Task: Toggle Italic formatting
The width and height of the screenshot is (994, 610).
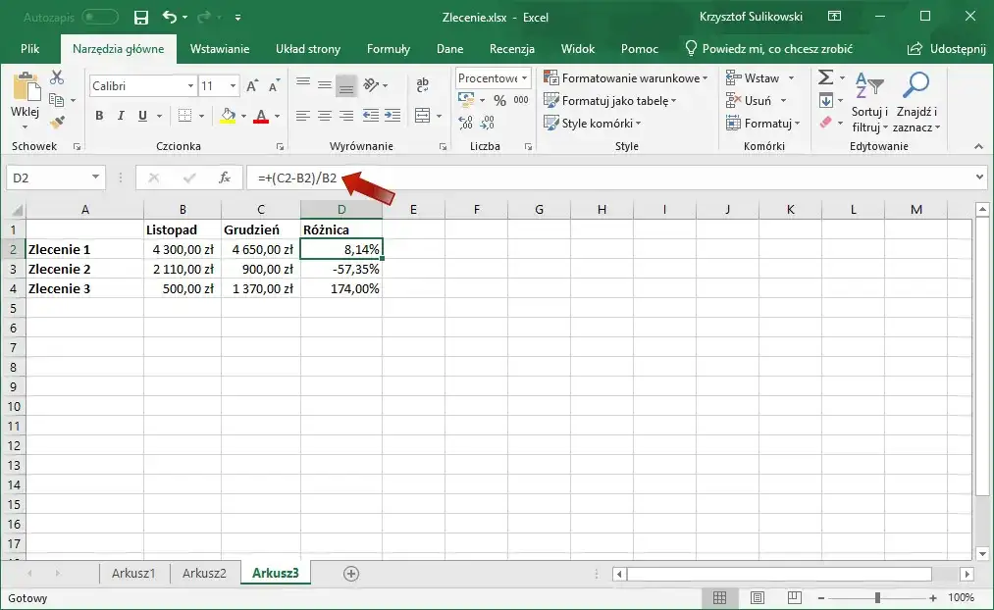Action: tap(122, 116)
